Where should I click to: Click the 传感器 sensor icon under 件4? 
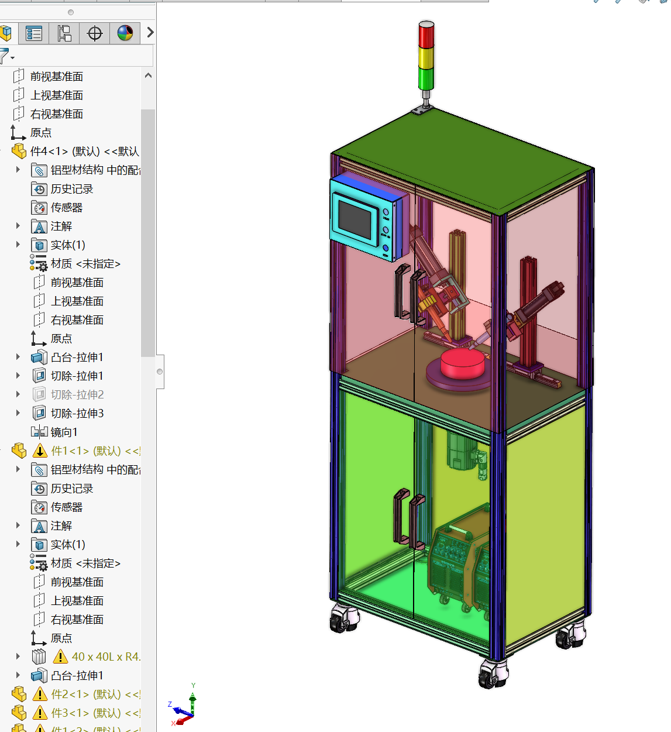[x=39, y=208]
